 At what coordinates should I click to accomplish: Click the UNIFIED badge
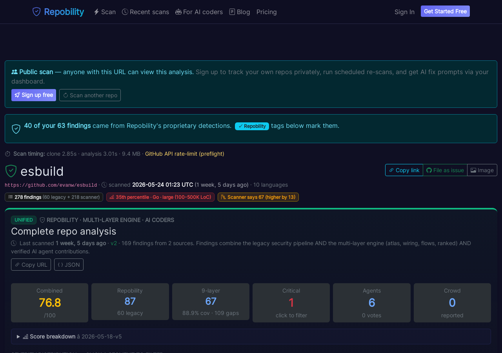(24, 220)
